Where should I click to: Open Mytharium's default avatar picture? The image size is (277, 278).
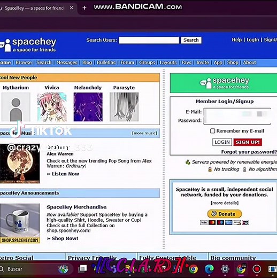click(16, 107)
